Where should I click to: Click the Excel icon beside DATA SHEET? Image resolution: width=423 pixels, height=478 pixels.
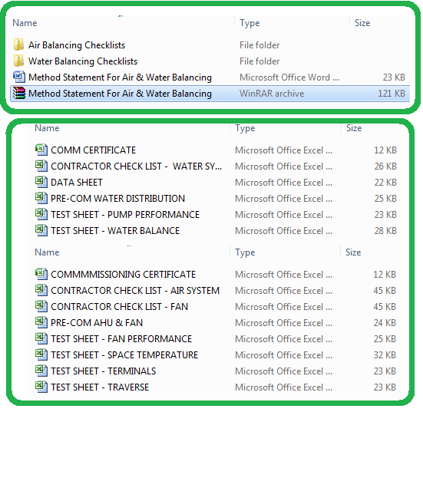pos(41,182)
